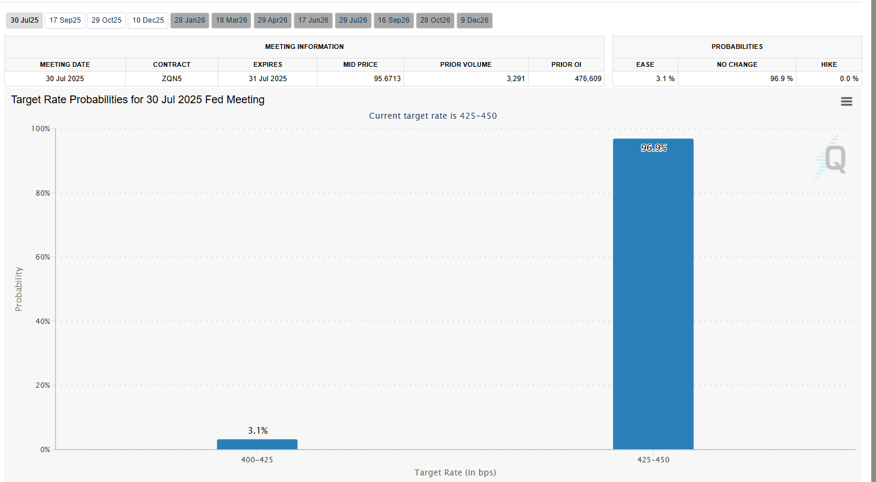The image size is (876, 482).
Task: Go to the 18 Mar26 meeting tab
Action: (x=231, y=20)
